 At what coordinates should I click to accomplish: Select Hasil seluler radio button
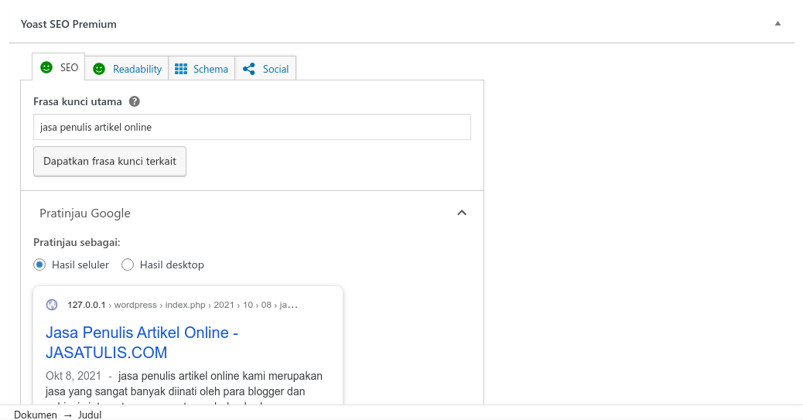pyautogui.click(x=39, y=265)
